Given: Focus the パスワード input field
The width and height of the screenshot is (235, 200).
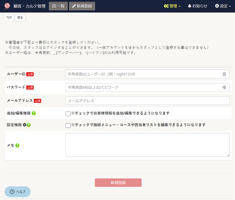Looking at the screenshot, I should [x=147, y=87].
